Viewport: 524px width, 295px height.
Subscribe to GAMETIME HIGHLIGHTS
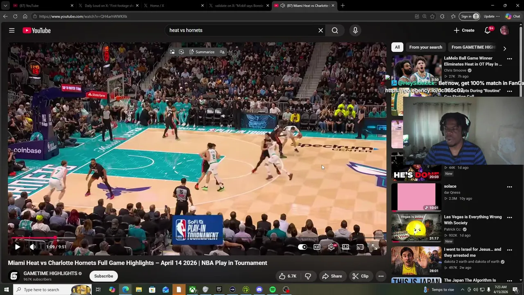pyautogui.click(x=104, y=276)
